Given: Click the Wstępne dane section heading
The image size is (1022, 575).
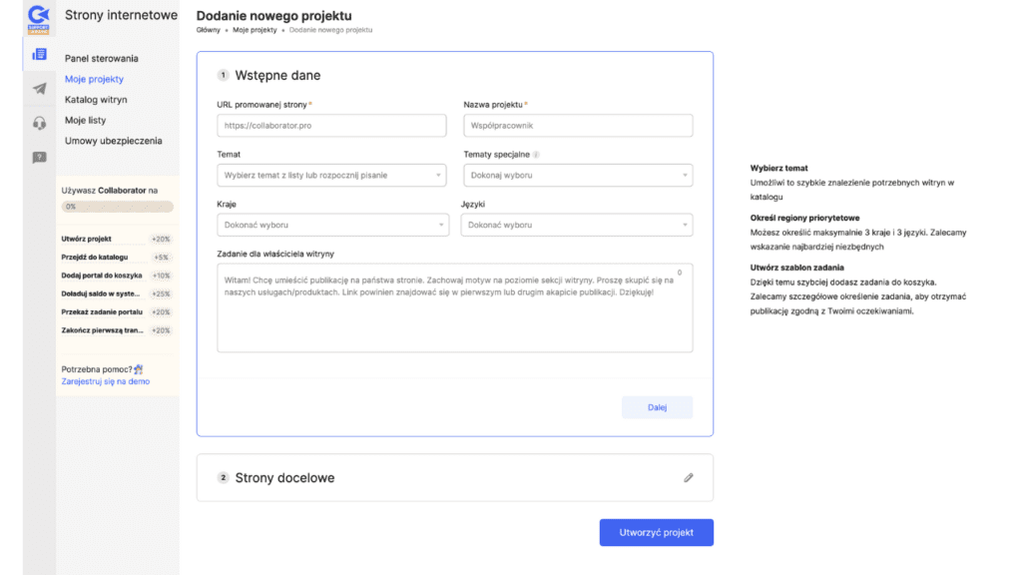Looking at the screenshot, I should tap(277, 76).
